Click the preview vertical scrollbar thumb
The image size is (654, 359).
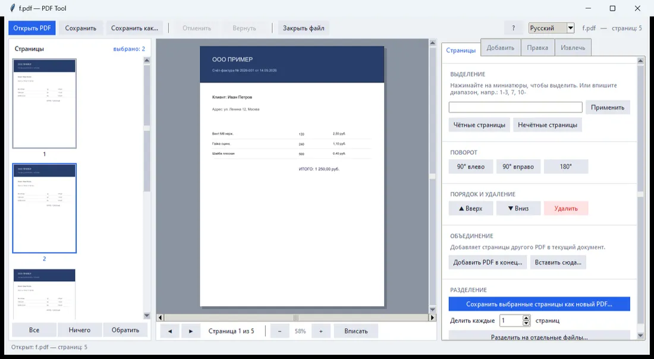tap(432, 177)
